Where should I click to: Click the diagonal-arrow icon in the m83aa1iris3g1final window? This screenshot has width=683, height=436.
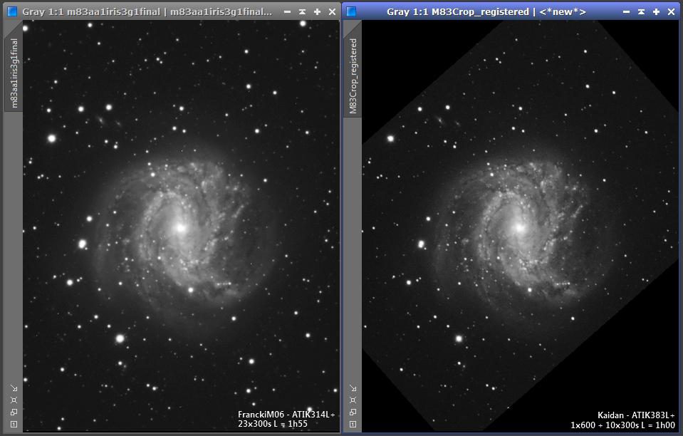(14, 388)
